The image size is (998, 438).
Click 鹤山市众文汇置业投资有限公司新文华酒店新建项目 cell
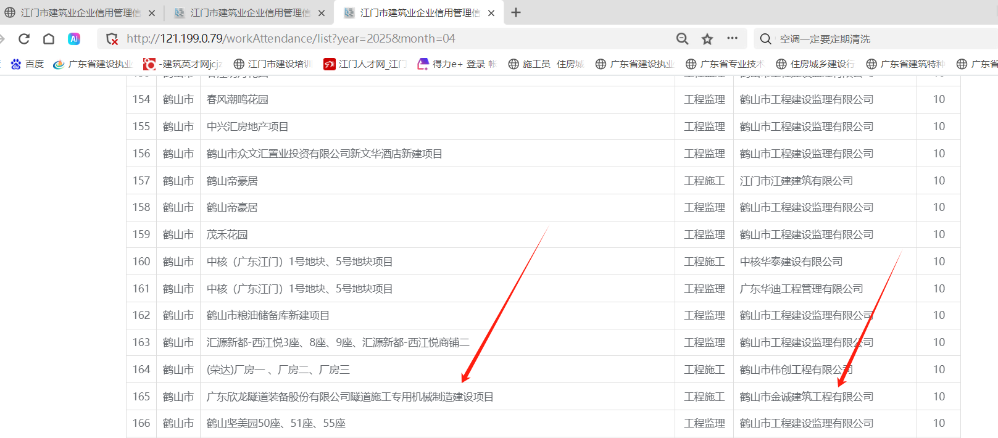point(325,154)
